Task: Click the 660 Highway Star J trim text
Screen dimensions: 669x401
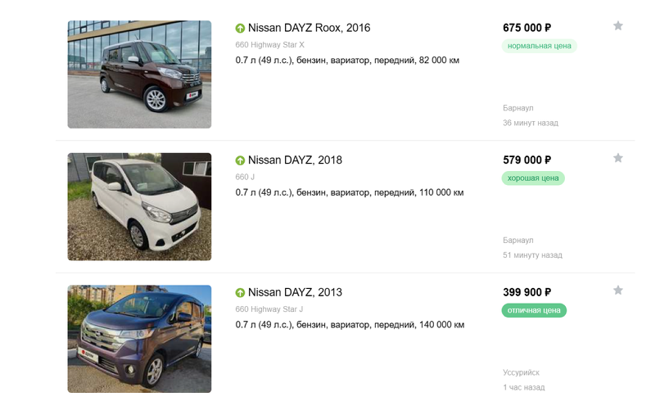Action: pos(269,309)
